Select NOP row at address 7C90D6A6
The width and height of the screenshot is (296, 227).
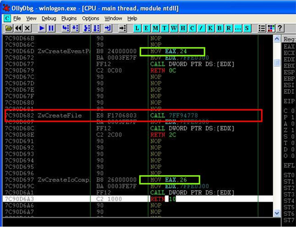pos(138,205)
